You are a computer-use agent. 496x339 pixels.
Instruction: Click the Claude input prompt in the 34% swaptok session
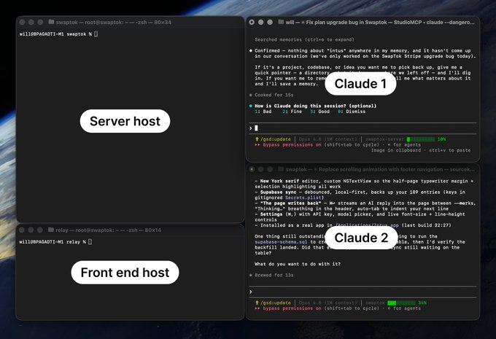[363, 292]
